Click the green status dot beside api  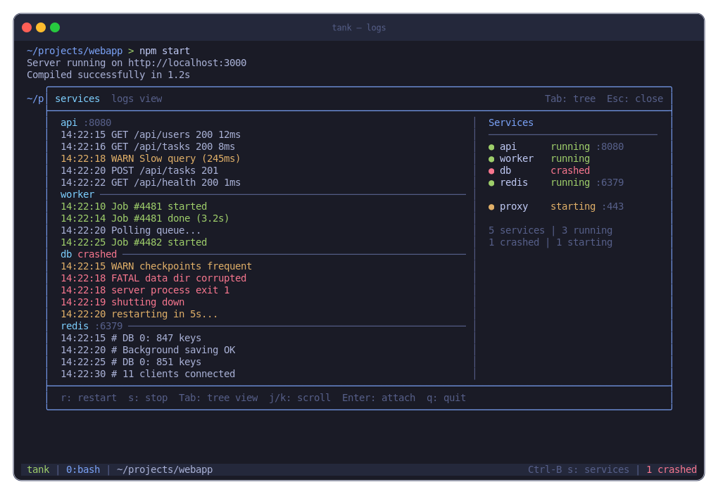(491, 147)
